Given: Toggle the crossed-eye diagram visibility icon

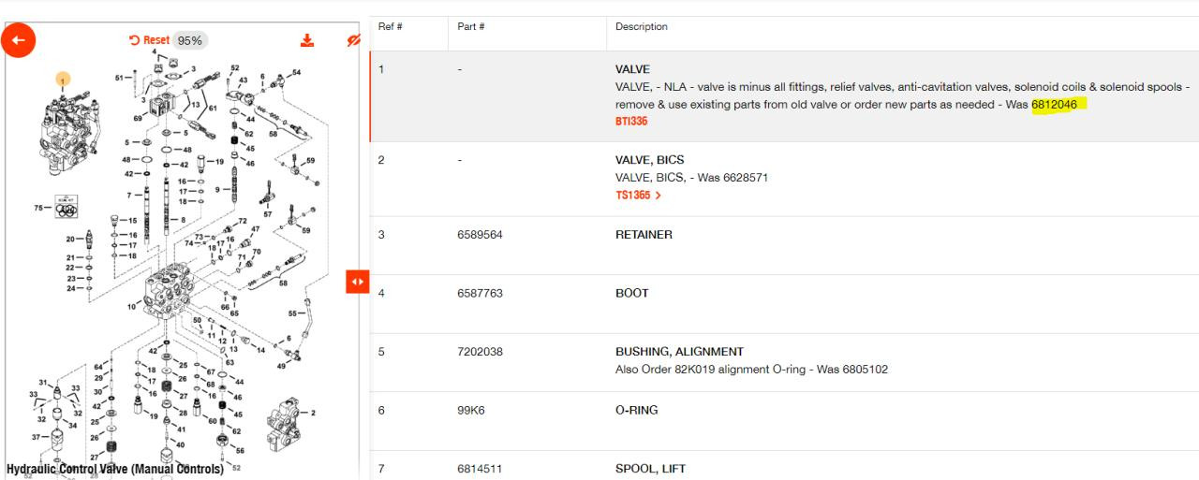Looking at the screenshot, I should point(353,41).
